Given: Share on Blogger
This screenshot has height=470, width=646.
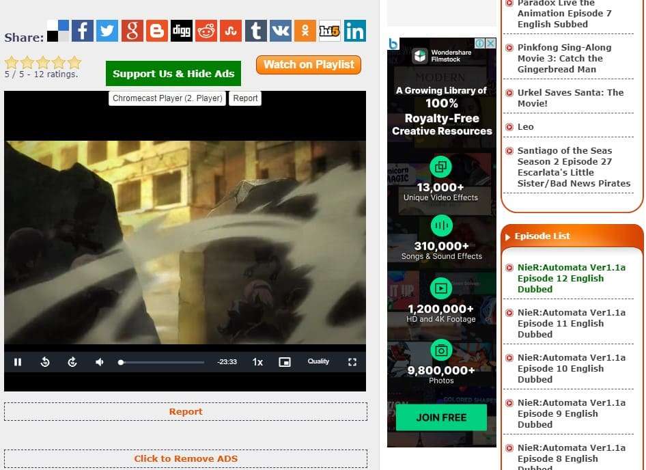Looking at the screenshot, I should pyautogui.click(x=157, y=31).
